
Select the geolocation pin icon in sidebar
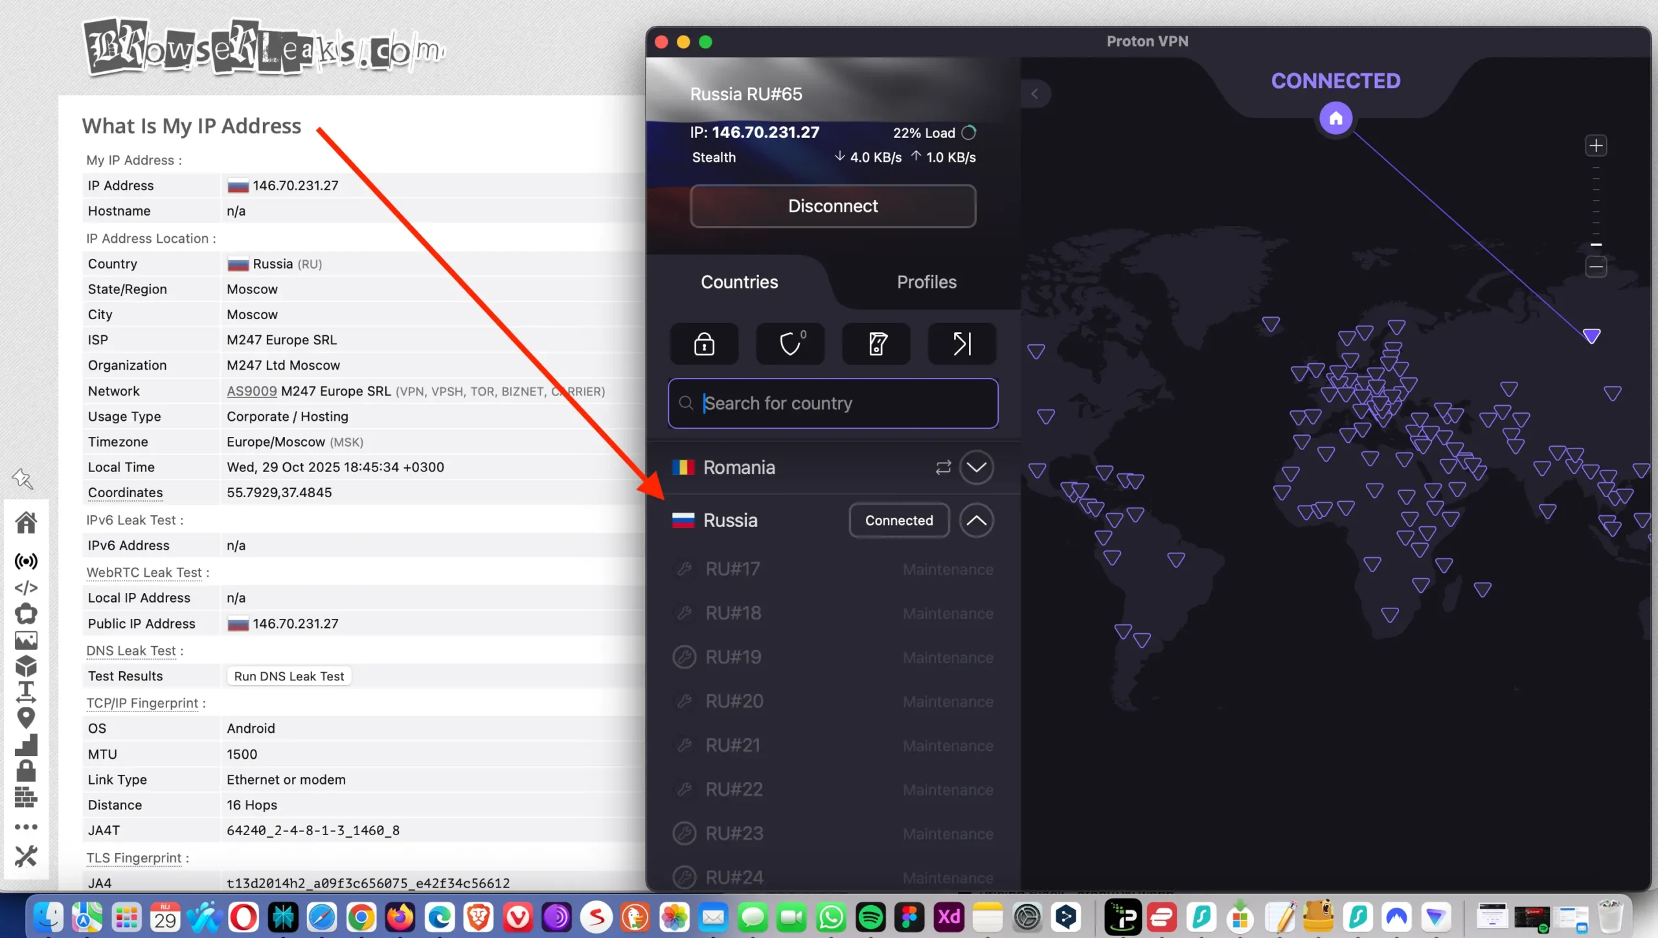pyautogui.click(x=26, y=718)
